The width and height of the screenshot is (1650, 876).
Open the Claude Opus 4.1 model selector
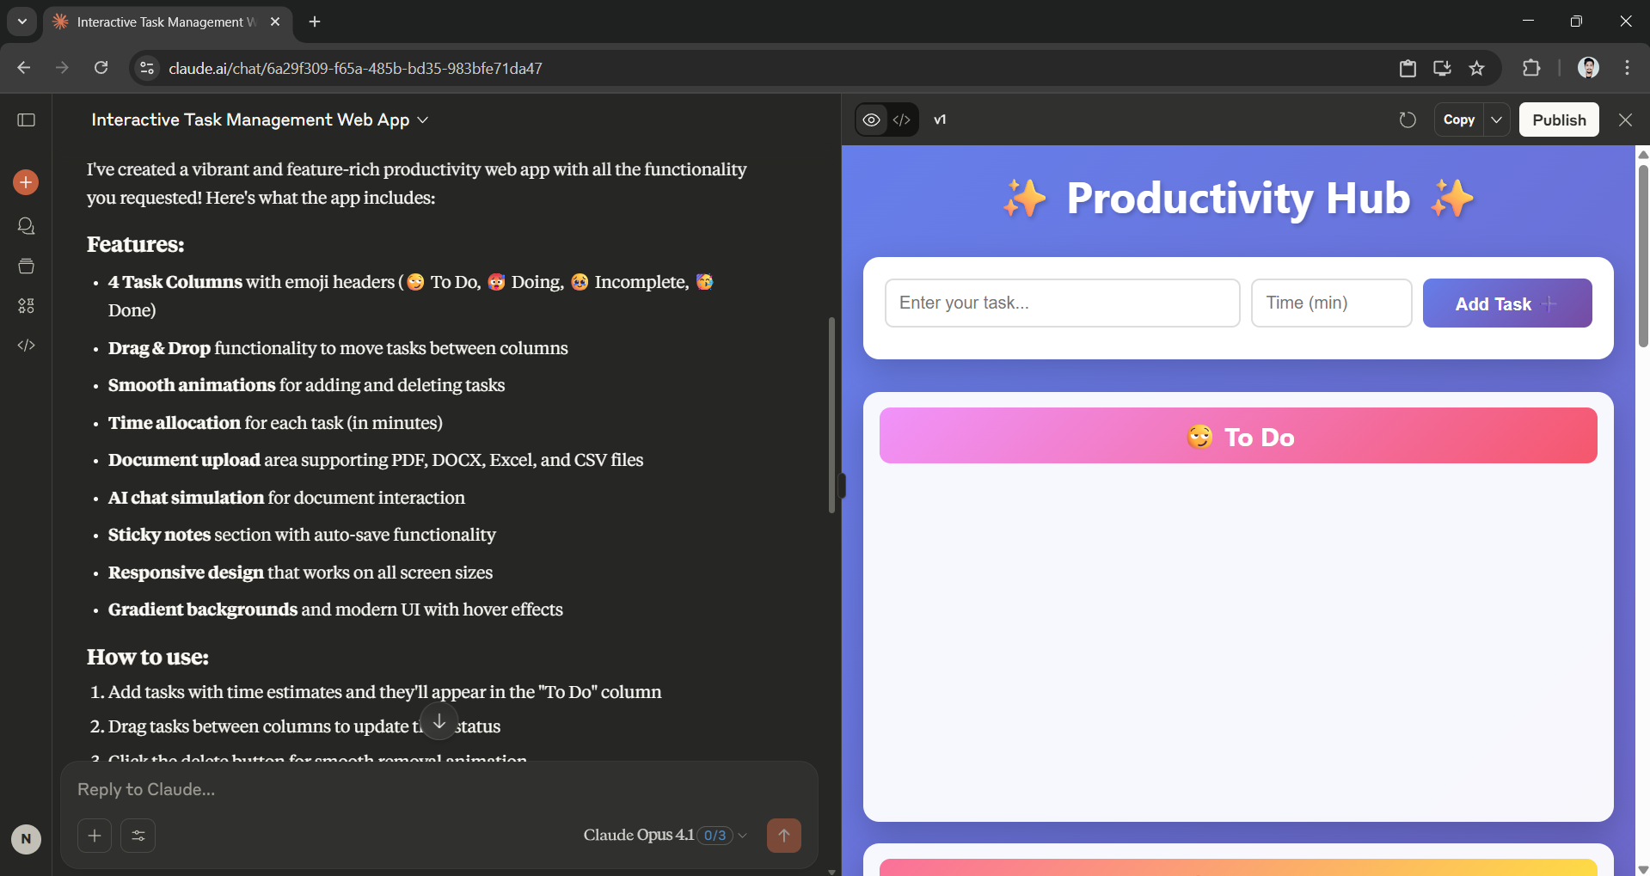pyautogui.click(x=638, y=835)
